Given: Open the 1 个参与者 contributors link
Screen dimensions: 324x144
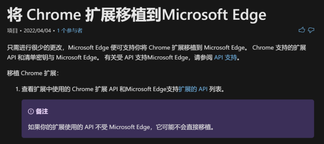Looking at the screenshot, I should tap(69, 31).
